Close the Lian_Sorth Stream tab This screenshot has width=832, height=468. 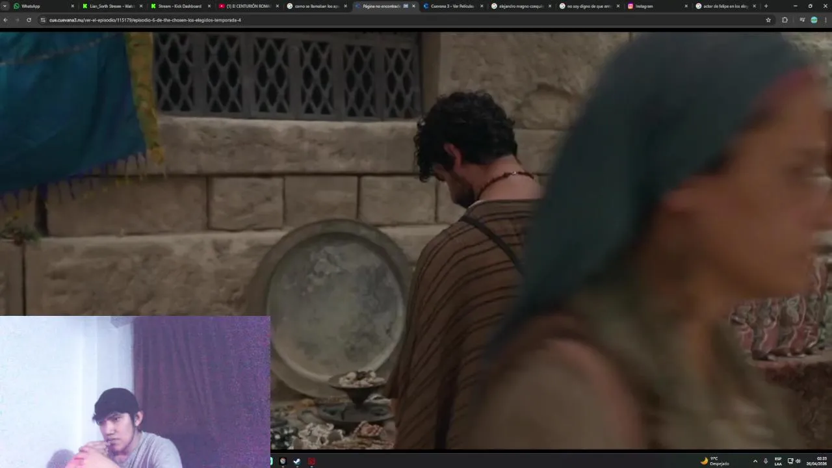(x=140, y=6)
